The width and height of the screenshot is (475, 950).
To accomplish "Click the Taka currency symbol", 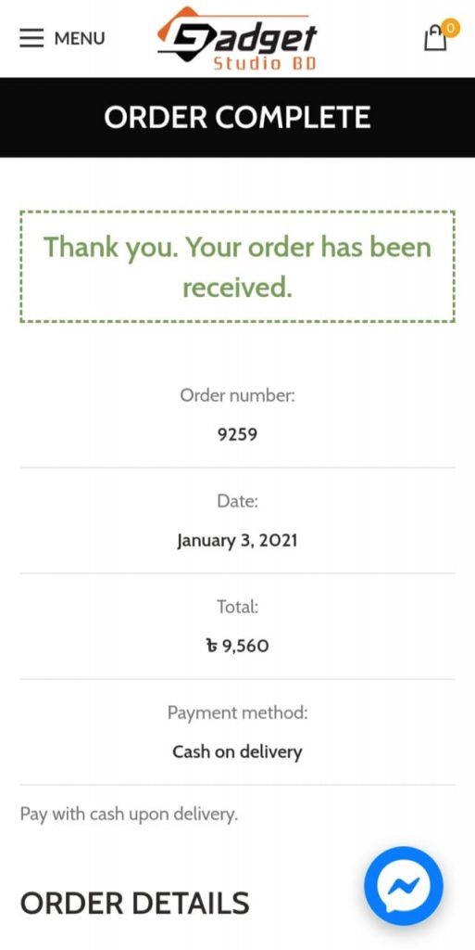I will [212, 646].
